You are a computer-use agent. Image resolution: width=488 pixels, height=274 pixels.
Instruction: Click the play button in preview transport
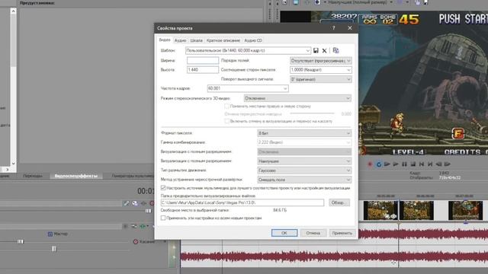pyautogui.click(x=396, y=164)
